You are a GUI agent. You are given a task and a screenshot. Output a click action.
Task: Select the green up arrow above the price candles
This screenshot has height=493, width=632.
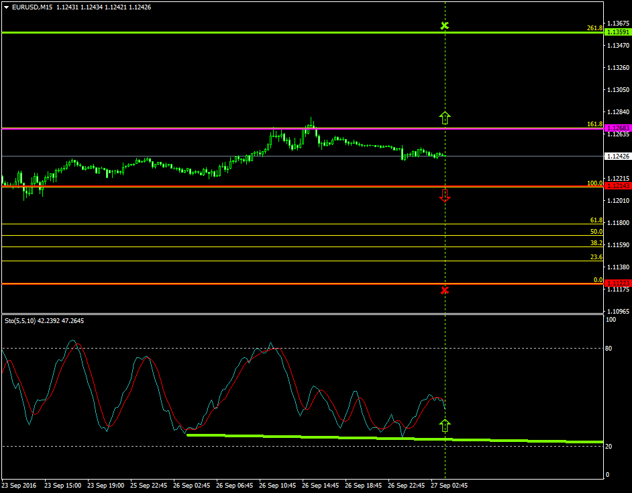[445, 118]
